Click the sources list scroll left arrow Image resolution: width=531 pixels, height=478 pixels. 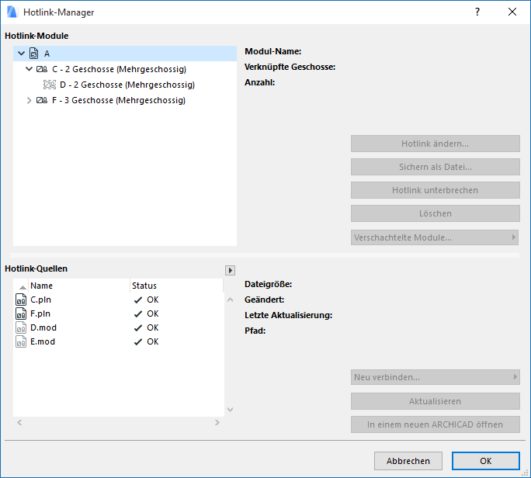19,422
